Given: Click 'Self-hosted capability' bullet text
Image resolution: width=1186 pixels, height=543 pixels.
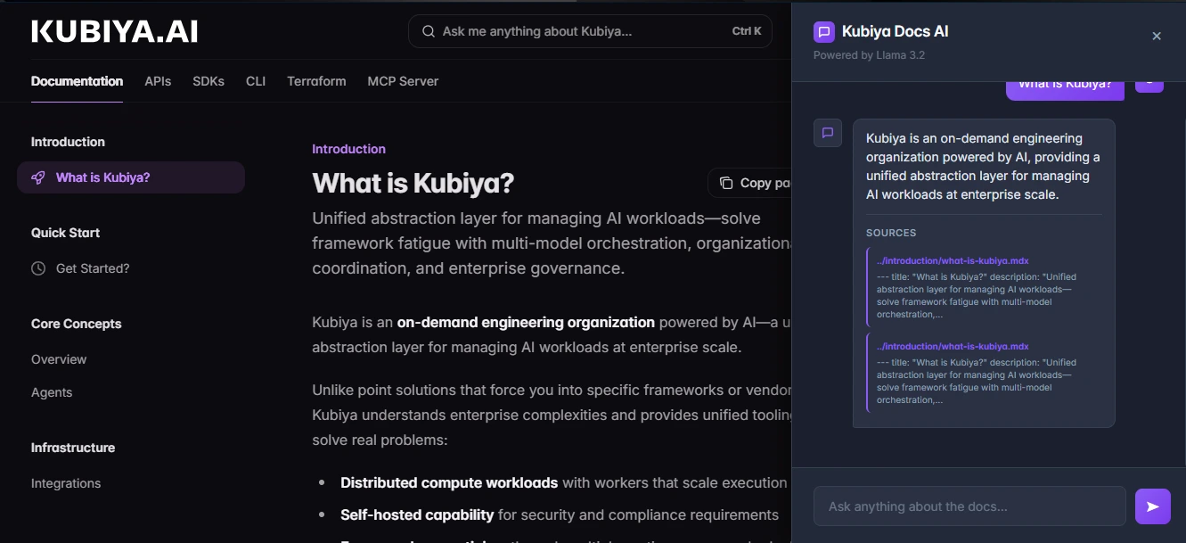Looking at the screenshot, I should [417, 514].
